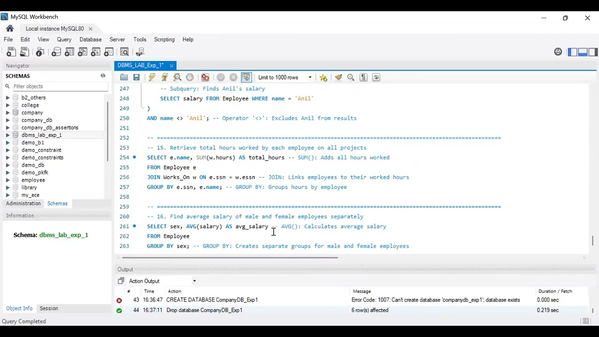Toggle the left sidebar panel visibility
599x337 pixels.
(x=573, y=52)
